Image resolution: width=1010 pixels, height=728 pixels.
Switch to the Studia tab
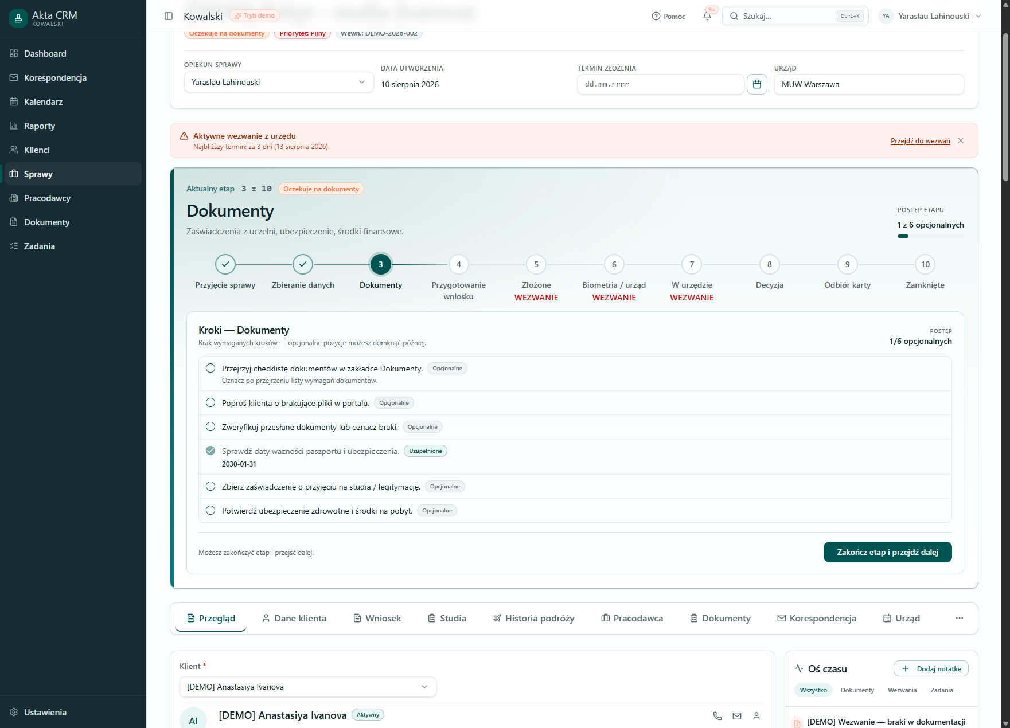pyautogui.click(x=447, y=618)
